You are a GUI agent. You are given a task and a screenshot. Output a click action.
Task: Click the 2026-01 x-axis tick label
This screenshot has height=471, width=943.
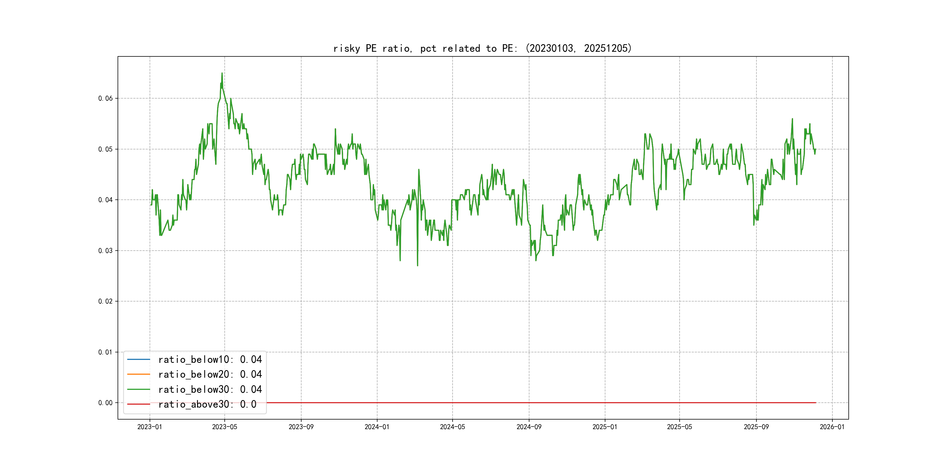tap(832, 427)
